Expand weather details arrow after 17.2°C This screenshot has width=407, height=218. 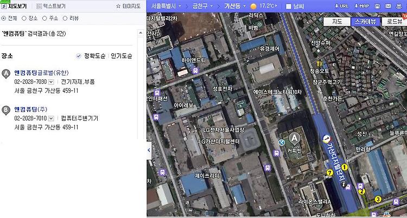(276, 6)
